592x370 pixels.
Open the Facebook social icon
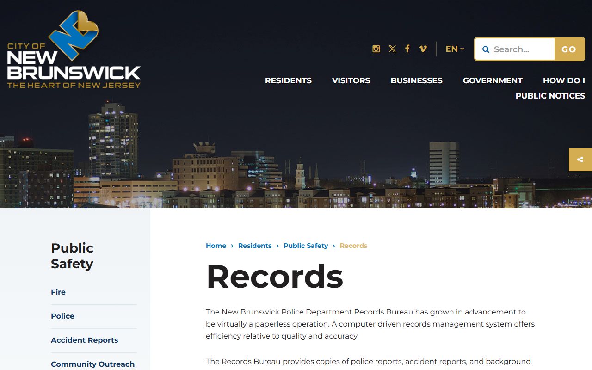tap(407, 49)
